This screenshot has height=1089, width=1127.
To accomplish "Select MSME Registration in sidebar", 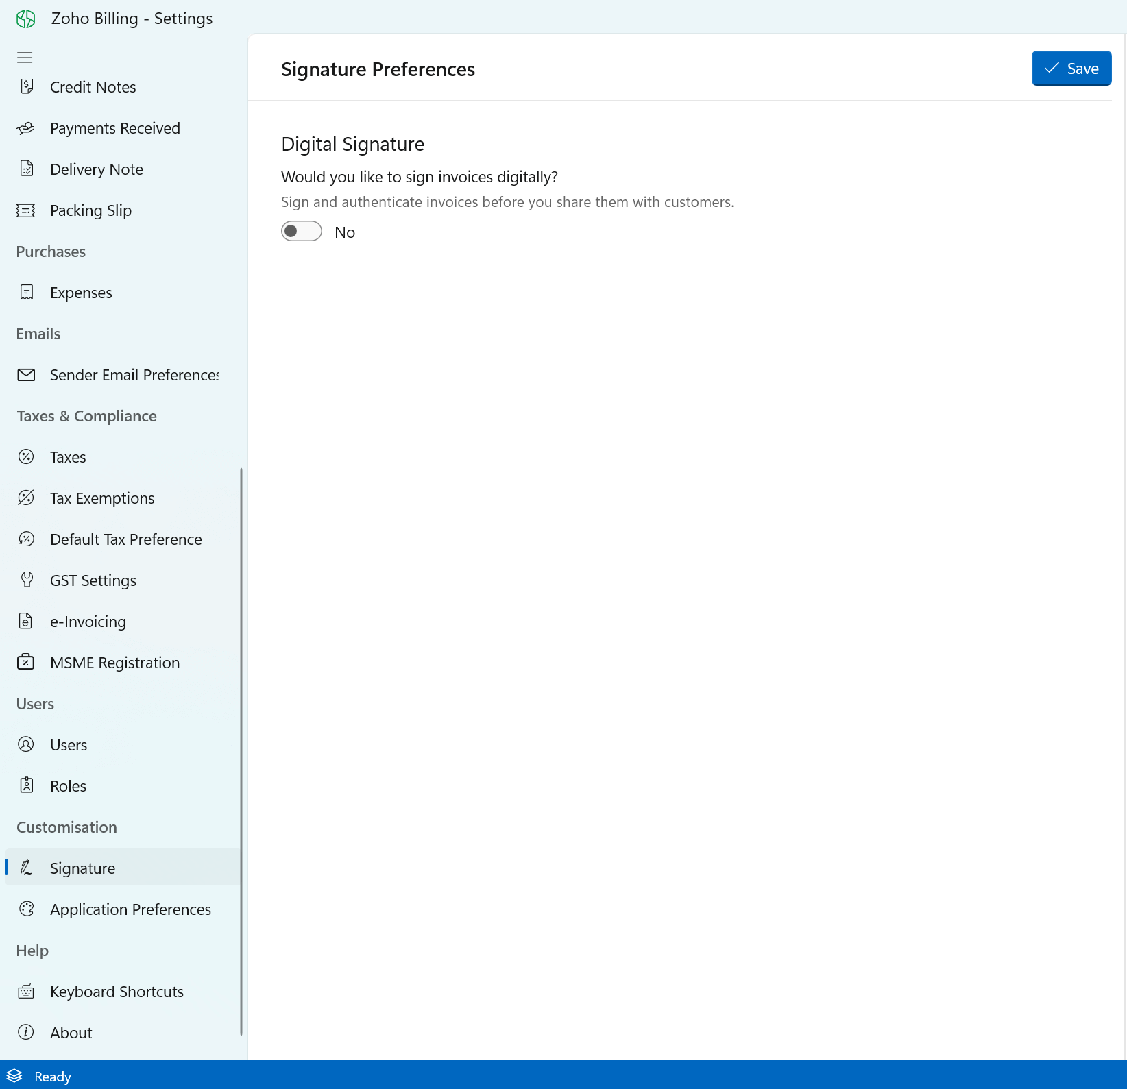I will click(114, 663).
